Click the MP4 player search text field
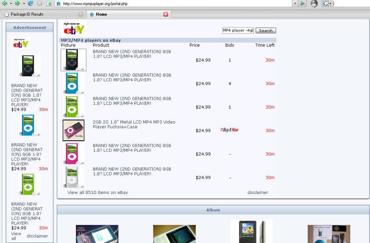Screen dimensions: 370x243 coord(238,31)
